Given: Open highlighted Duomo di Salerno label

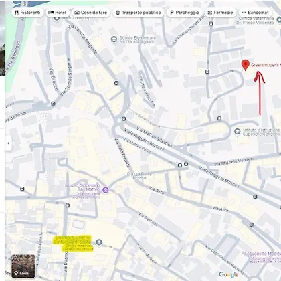Looking at the screenshot, I should [73, 244].
